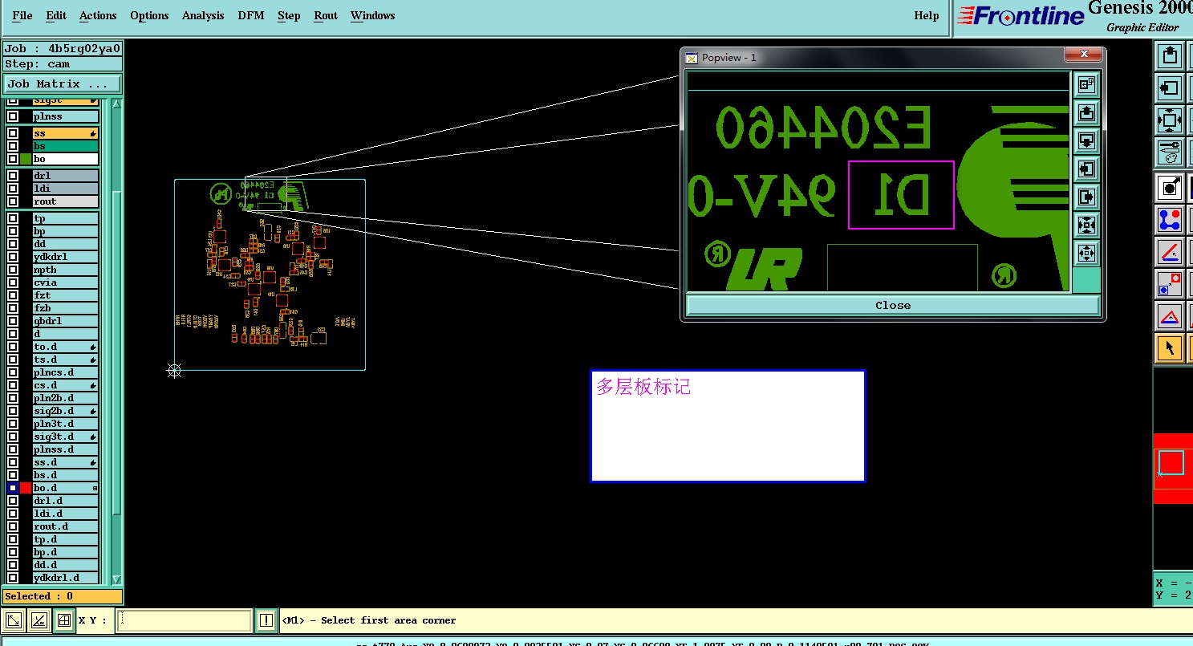Image resolution: width=1193 pixels, height=646 pixels.
Task: Click the Chinese text note box
Action: pos(728,425)
